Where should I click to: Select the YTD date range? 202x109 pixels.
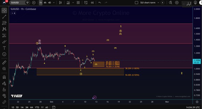[37, 107]
